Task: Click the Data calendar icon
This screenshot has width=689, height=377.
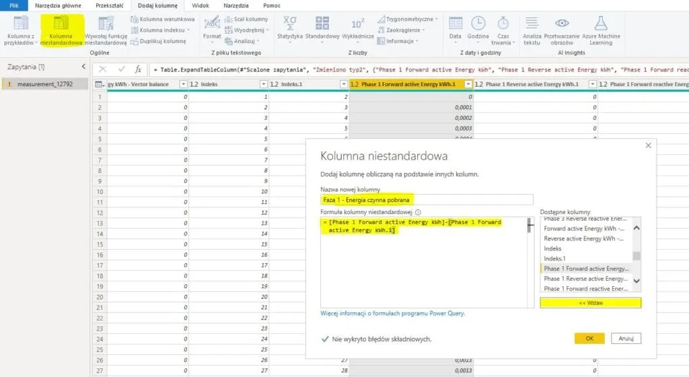Action: click(x=456, y=23)
